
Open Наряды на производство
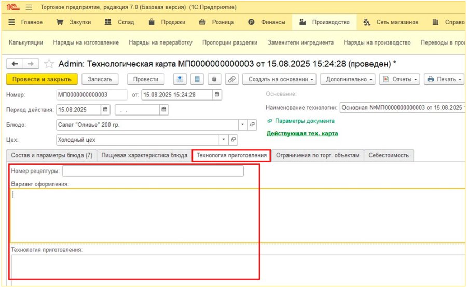377,42
